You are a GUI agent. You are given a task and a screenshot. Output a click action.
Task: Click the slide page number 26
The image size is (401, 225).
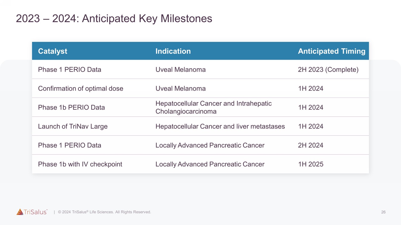click(x=383, y=212)
